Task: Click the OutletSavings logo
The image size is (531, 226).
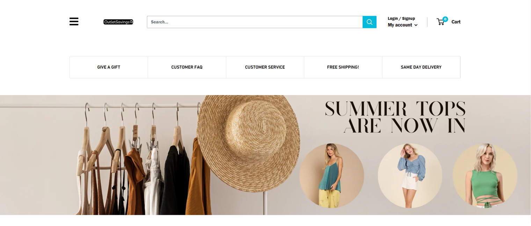Action: pyautogui.click(x=118, y=22)
